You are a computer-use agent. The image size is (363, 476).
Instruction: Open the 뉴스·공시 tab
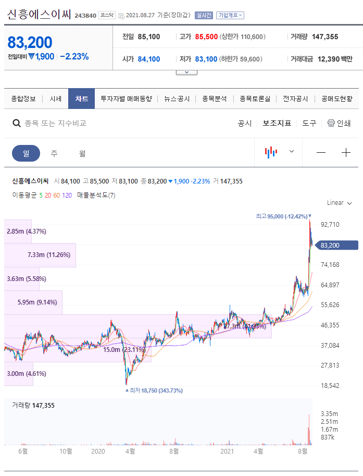pyautogui.click(x=177, y=99)
